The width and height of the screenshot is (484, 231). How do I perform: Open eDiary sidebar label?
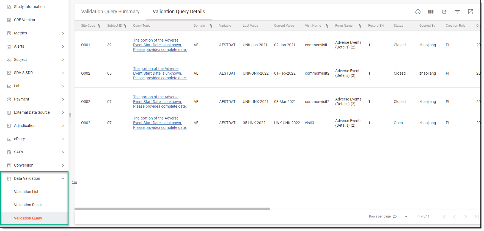pyautogui.click(x=19, y=139)
